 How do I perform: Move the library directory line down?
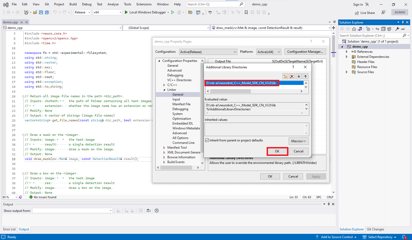[299, 76]
